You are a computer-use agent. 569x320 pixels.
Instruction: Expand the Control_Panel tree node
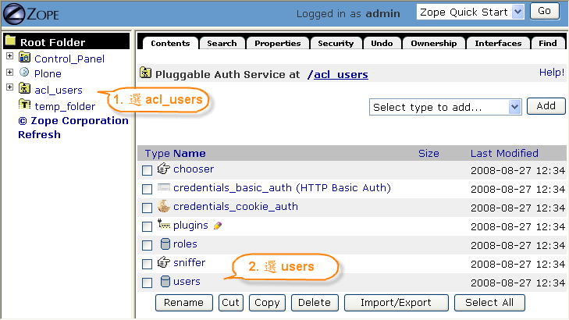pos(10,56)
